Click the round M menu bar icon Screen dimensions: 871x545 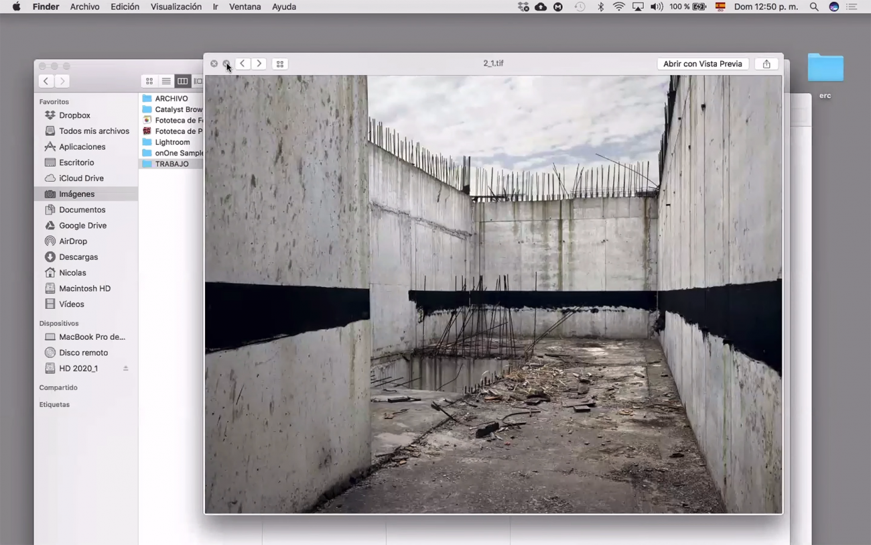click(558, 7)
